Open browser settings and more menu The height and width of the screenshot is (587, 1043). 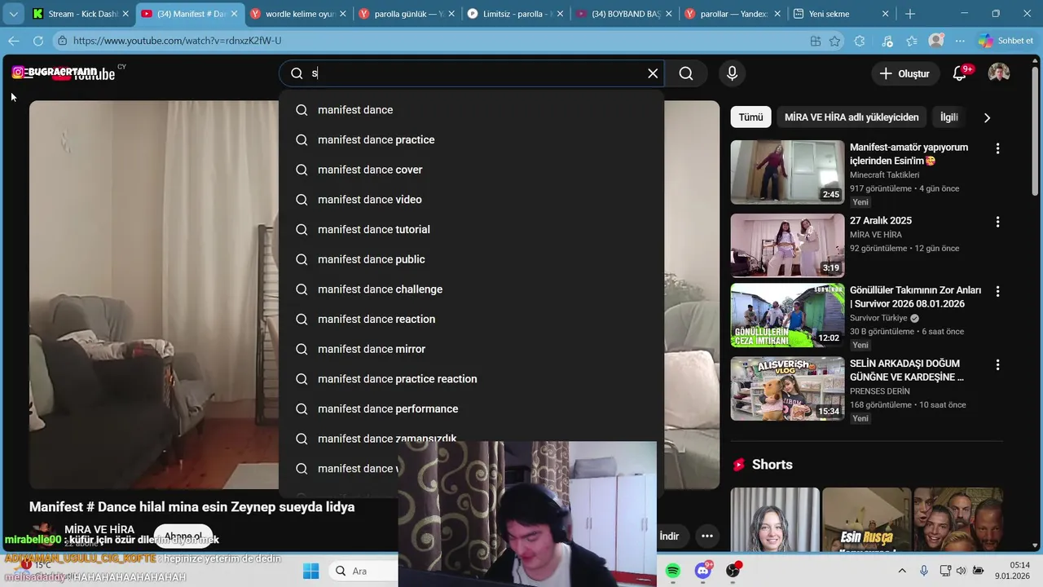(x=960, y=41)
